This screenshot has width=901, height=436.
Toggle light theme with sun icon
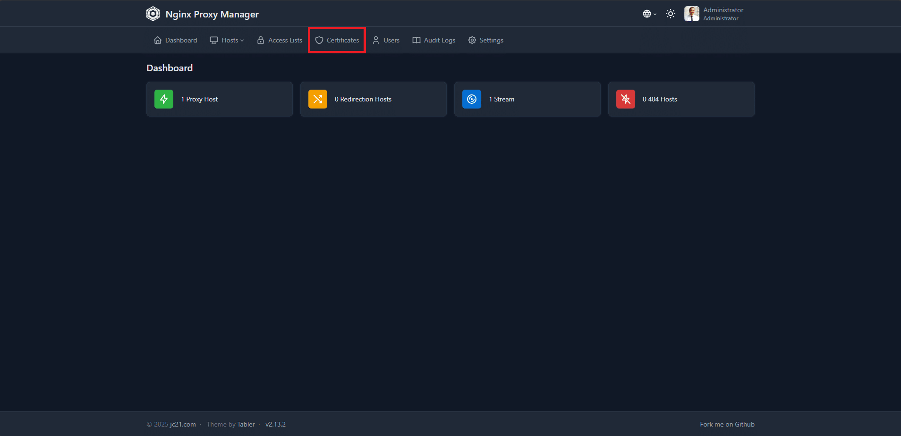670,14
